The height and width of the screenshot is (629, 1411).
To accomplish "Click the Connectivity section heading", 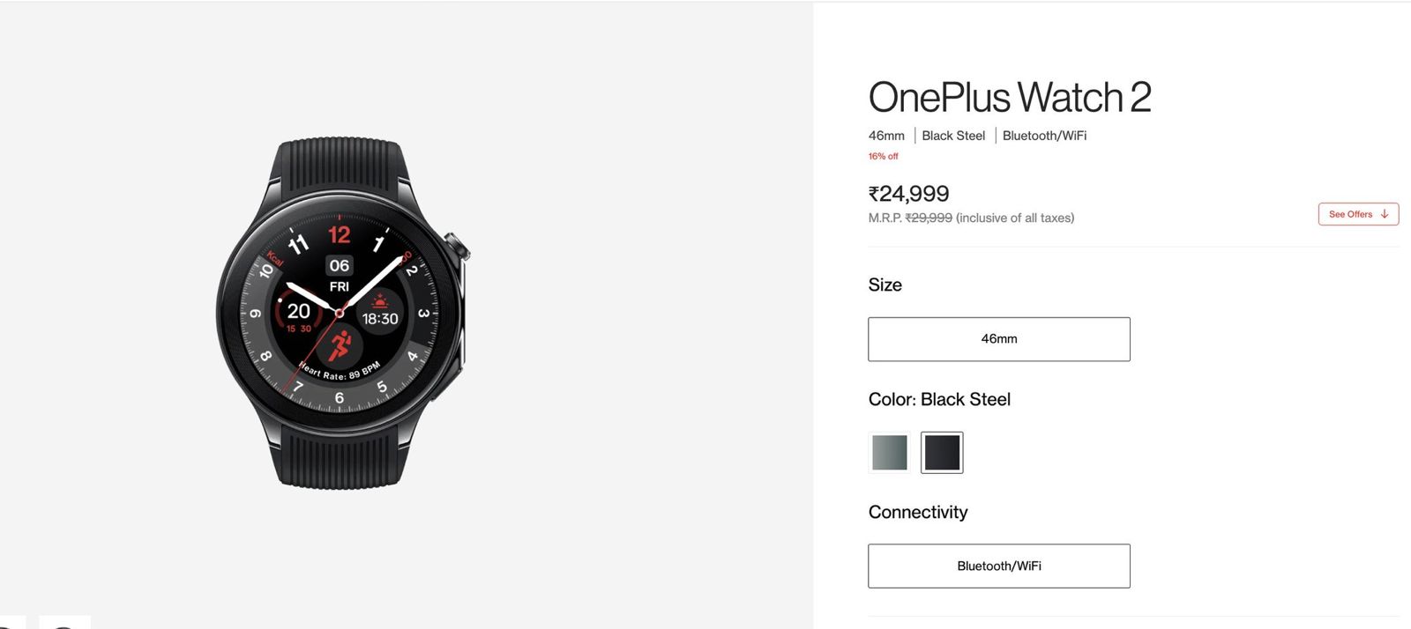I will click(x=918, y=513).
